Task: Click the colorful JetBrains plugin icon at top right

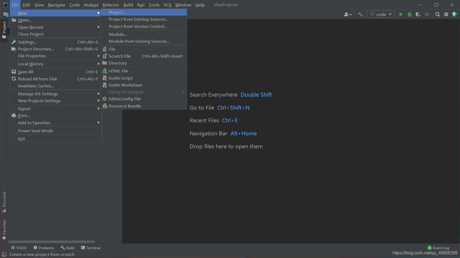Action: 455,14
